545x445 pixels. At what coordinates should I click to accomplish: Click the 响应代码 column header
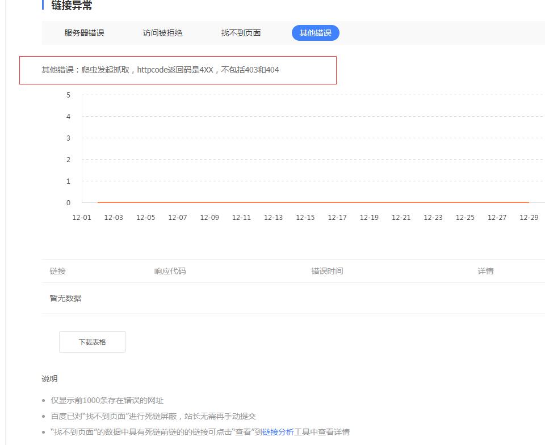coord(170,271)
